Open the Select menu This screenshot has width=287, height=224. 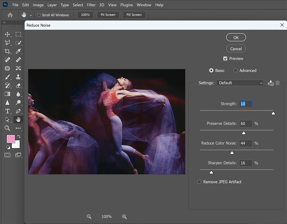[78, 5]
